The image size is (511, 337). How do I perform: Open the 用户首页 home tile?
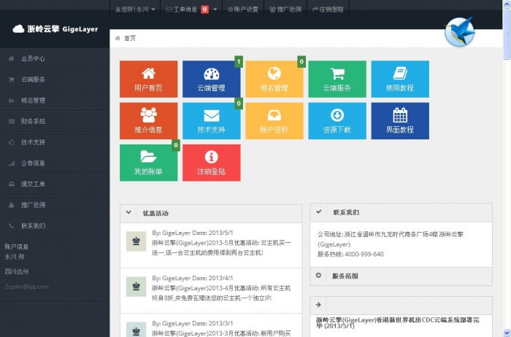pos(148,79)
